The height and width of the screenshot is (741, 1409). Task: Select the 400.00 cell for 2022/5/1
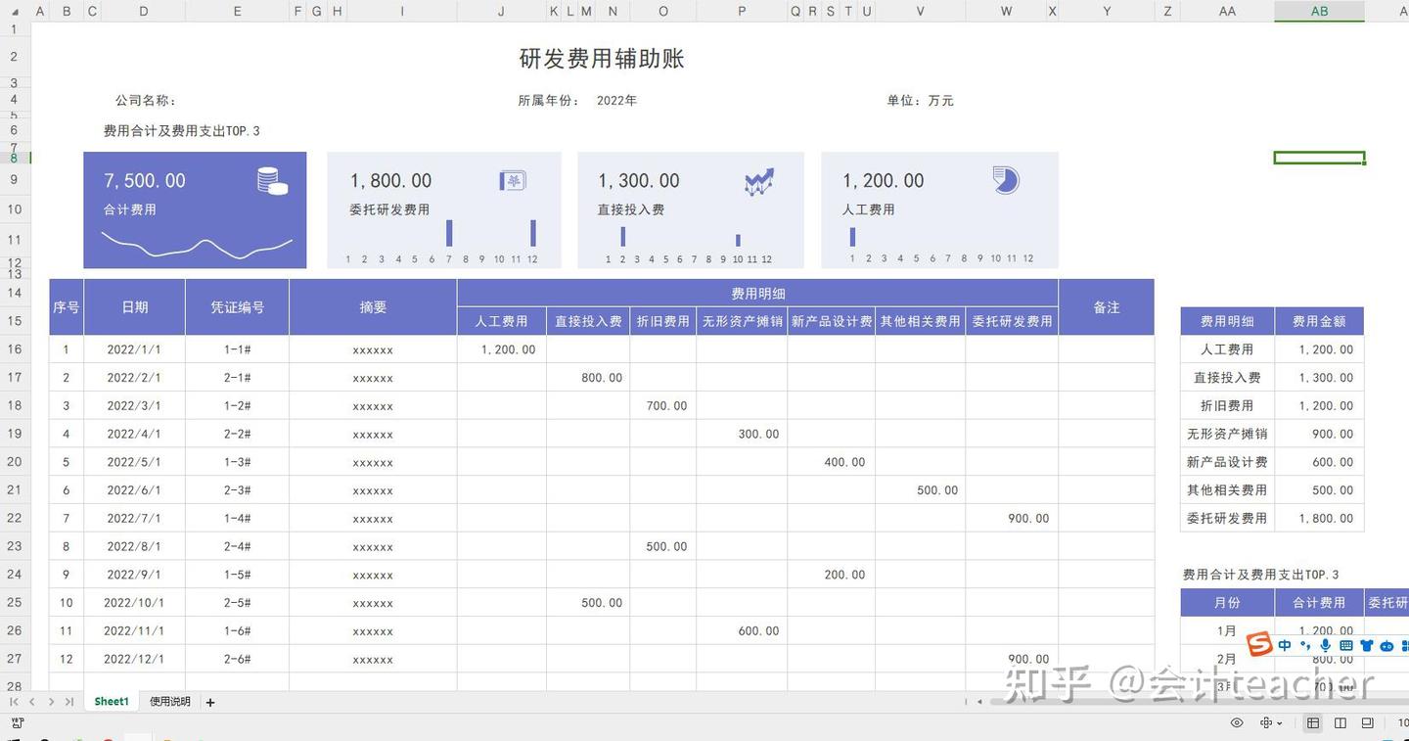832,462
